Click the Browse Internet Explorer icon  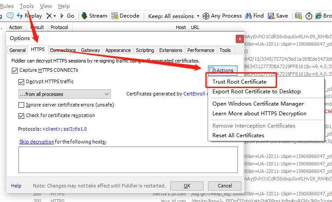point(318,16)
